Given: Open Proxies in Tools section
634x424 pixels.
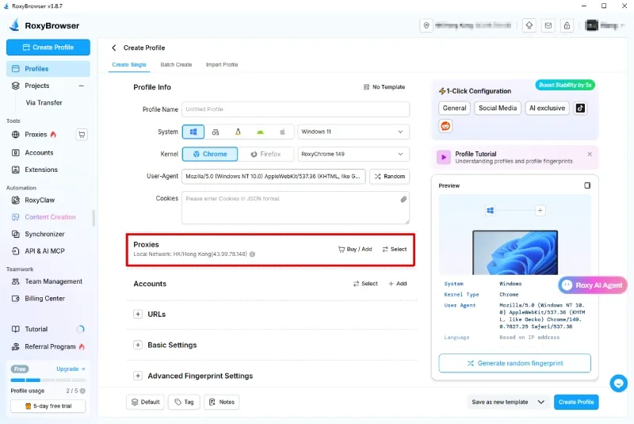Looking at the screenshot, I should point(36,134).
